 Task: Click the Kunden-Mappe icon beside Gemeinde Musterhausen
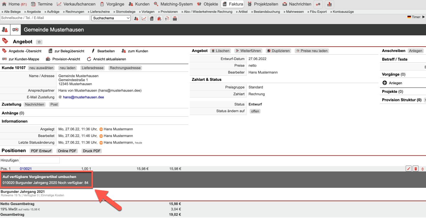[15, 30]
